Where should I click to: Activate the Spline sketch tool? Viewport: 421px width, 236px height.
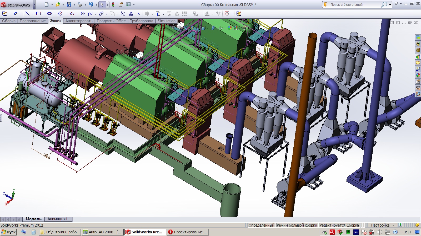click(x=90, y=14)
